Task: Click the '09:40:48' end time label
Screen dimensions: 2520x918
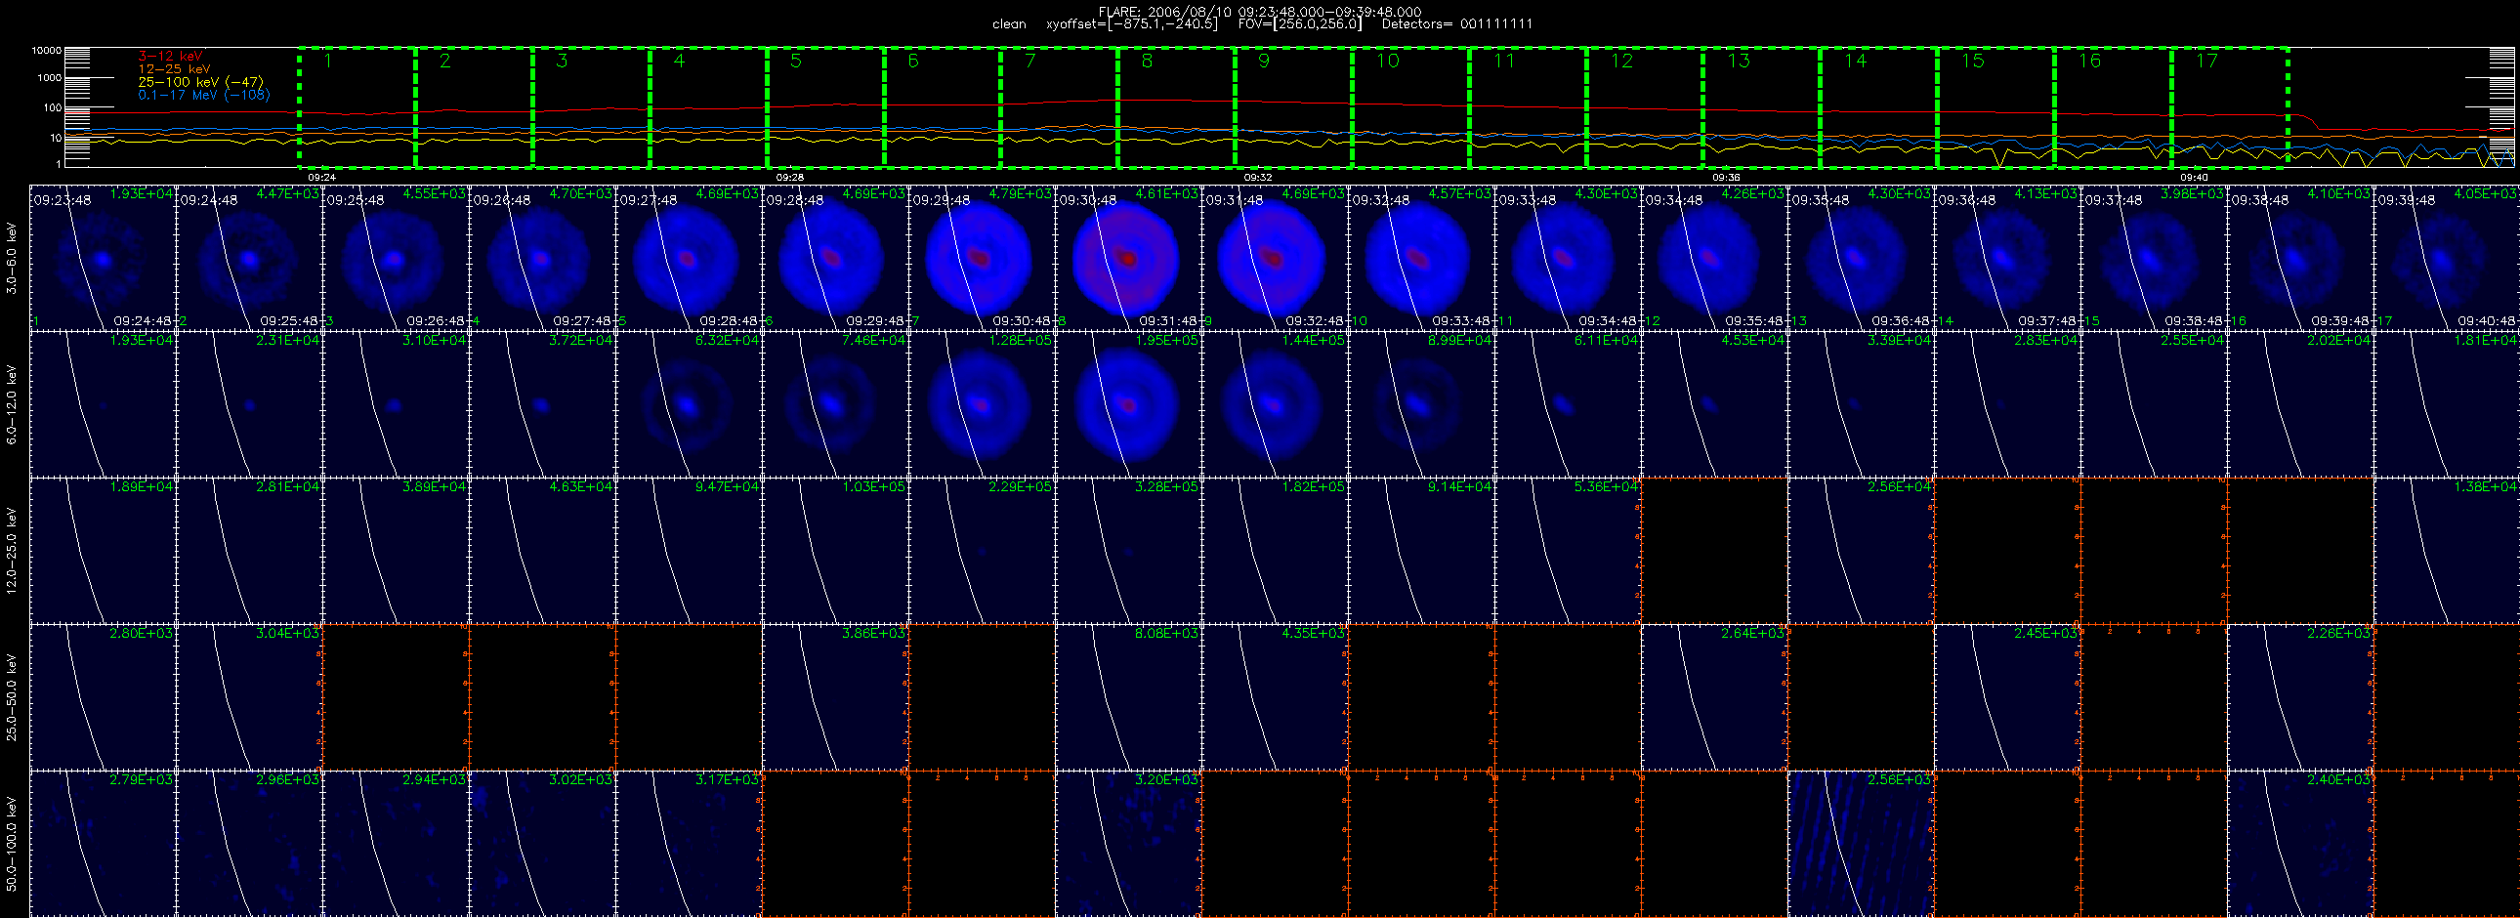Action: [x=2487, y=320]
